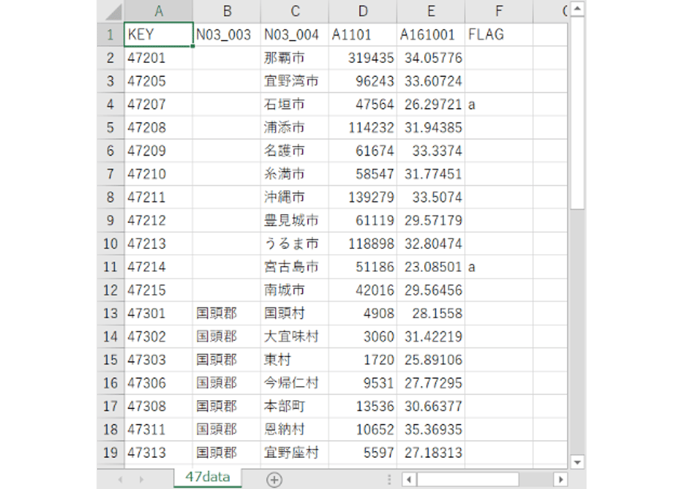Select row 1 header
Viewport: 685px width, 489px height.
110,35
